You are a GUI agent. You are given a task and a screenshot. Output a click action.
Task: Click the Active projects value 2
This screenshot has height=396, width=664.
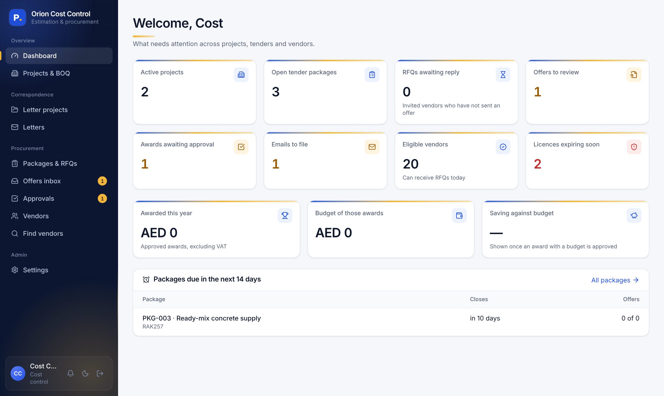coord(145,92)
